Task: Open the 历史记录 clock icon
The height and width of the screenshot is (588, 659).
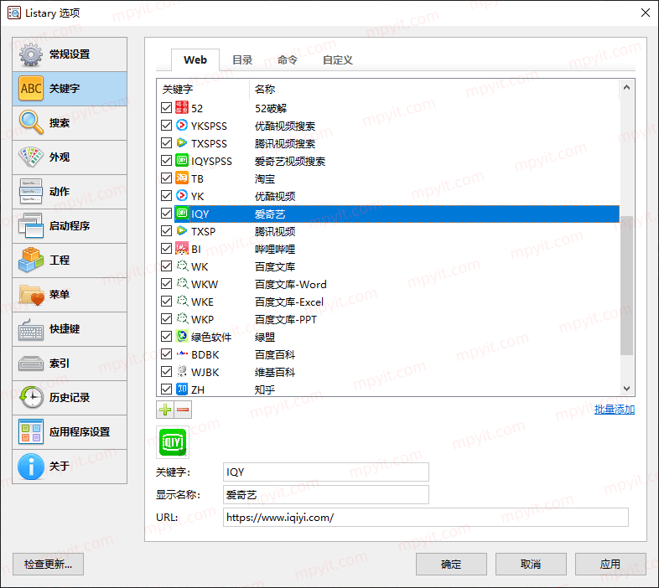Action: pos(31,398)
